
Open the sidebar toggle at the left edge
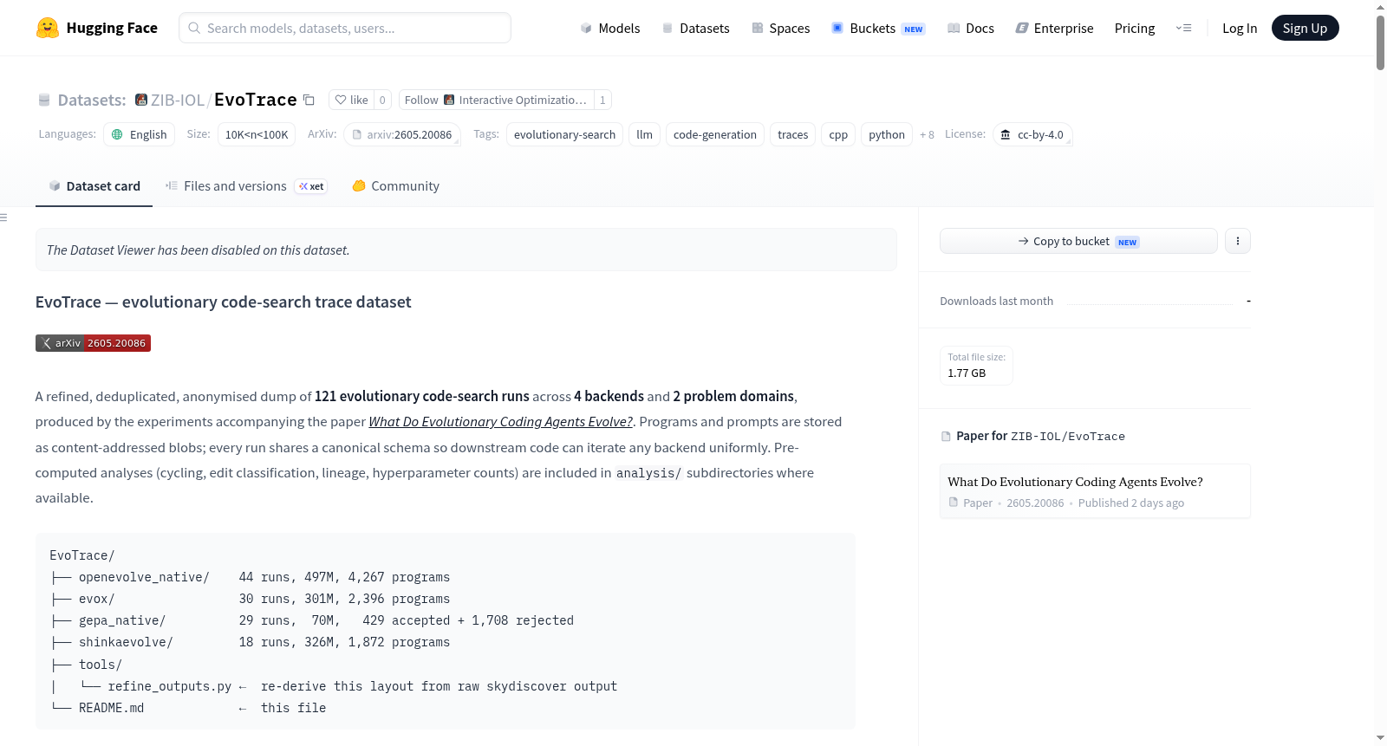click(3, 217)
